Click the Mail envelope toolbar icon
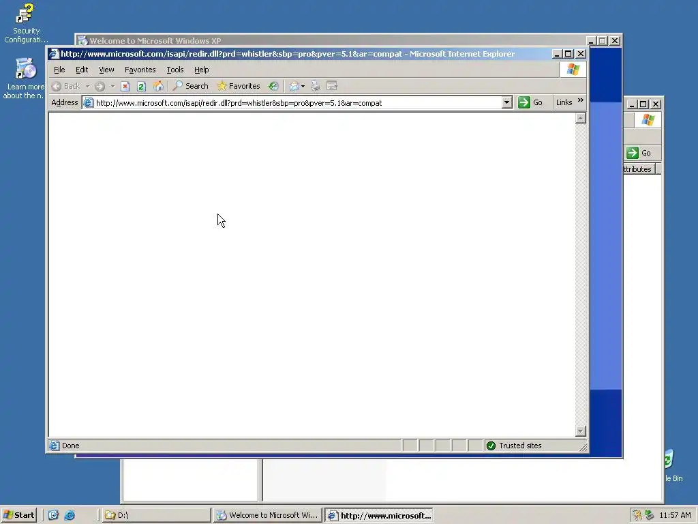 [294, 87]
